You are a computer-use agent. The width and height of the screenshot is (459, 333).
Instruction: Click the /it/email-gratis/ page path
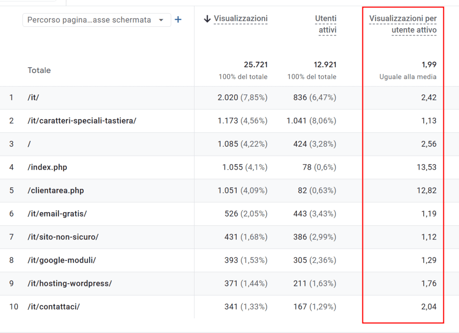coord(57,214)
